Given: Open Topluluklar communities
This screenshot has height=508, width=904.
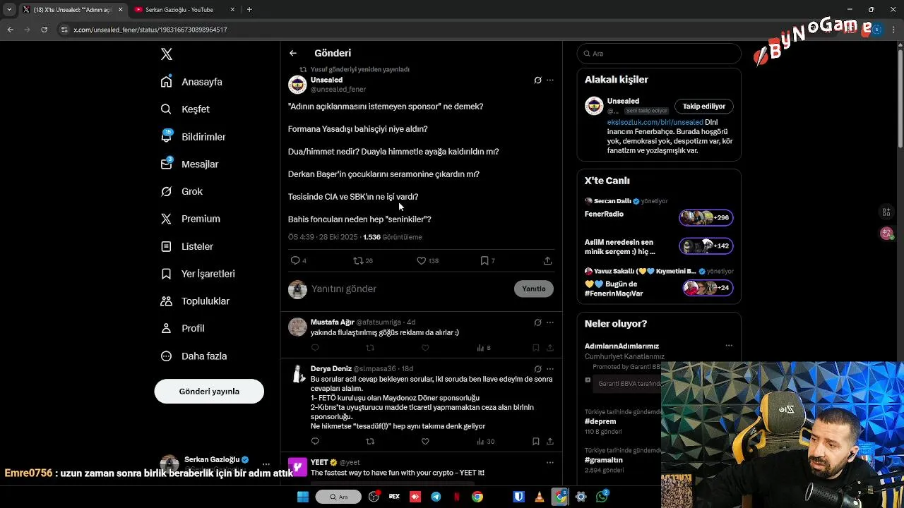Looking at the screenshot, I should (195, 301).
